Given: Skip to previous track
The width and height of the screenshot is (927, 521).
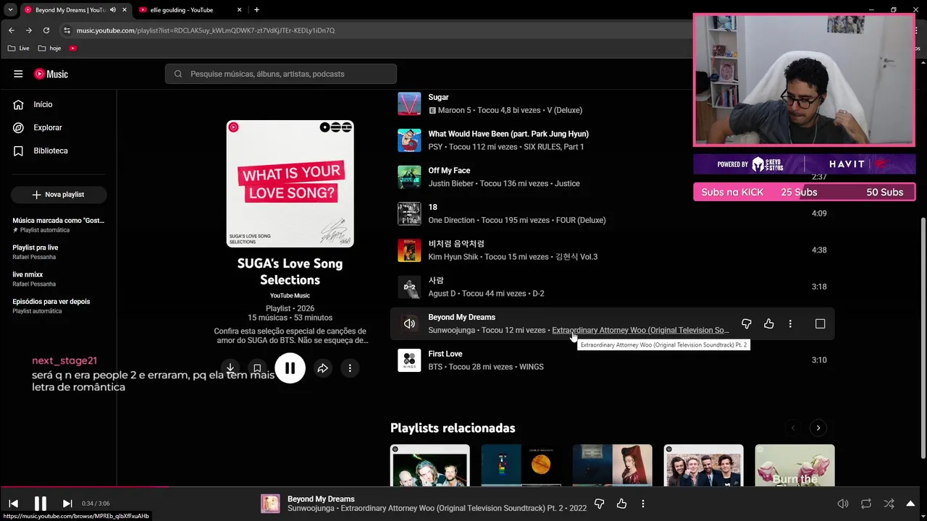Looking at the screenshot, I should [x=14, y=504].
